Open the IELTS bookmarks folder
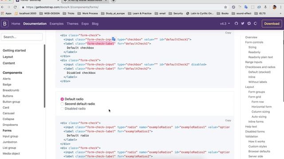Viewport: 284px width, 159px height. 260,13
